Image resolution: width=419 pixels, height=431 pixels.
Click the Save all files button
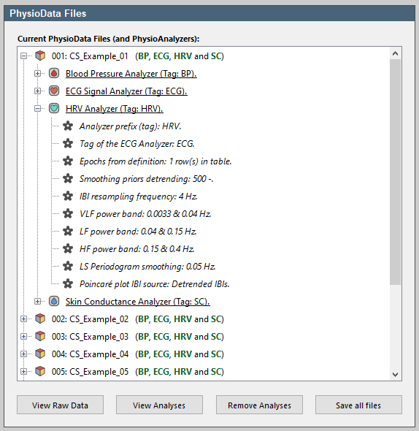point(358,405)
